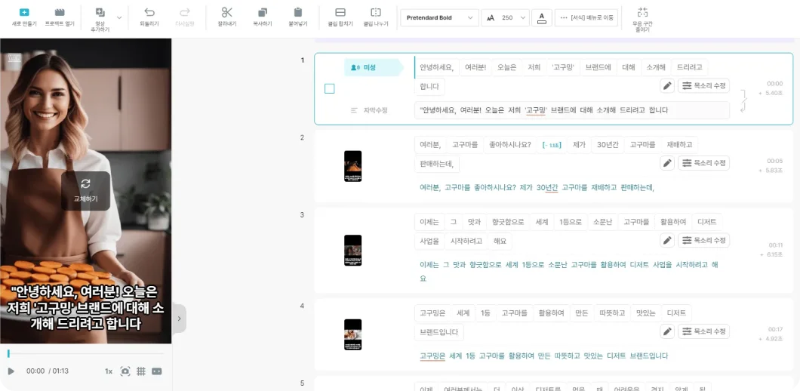
Task: Click the clip 2 thumbnail
Action: pyautogui.click(x=353, y=166)
